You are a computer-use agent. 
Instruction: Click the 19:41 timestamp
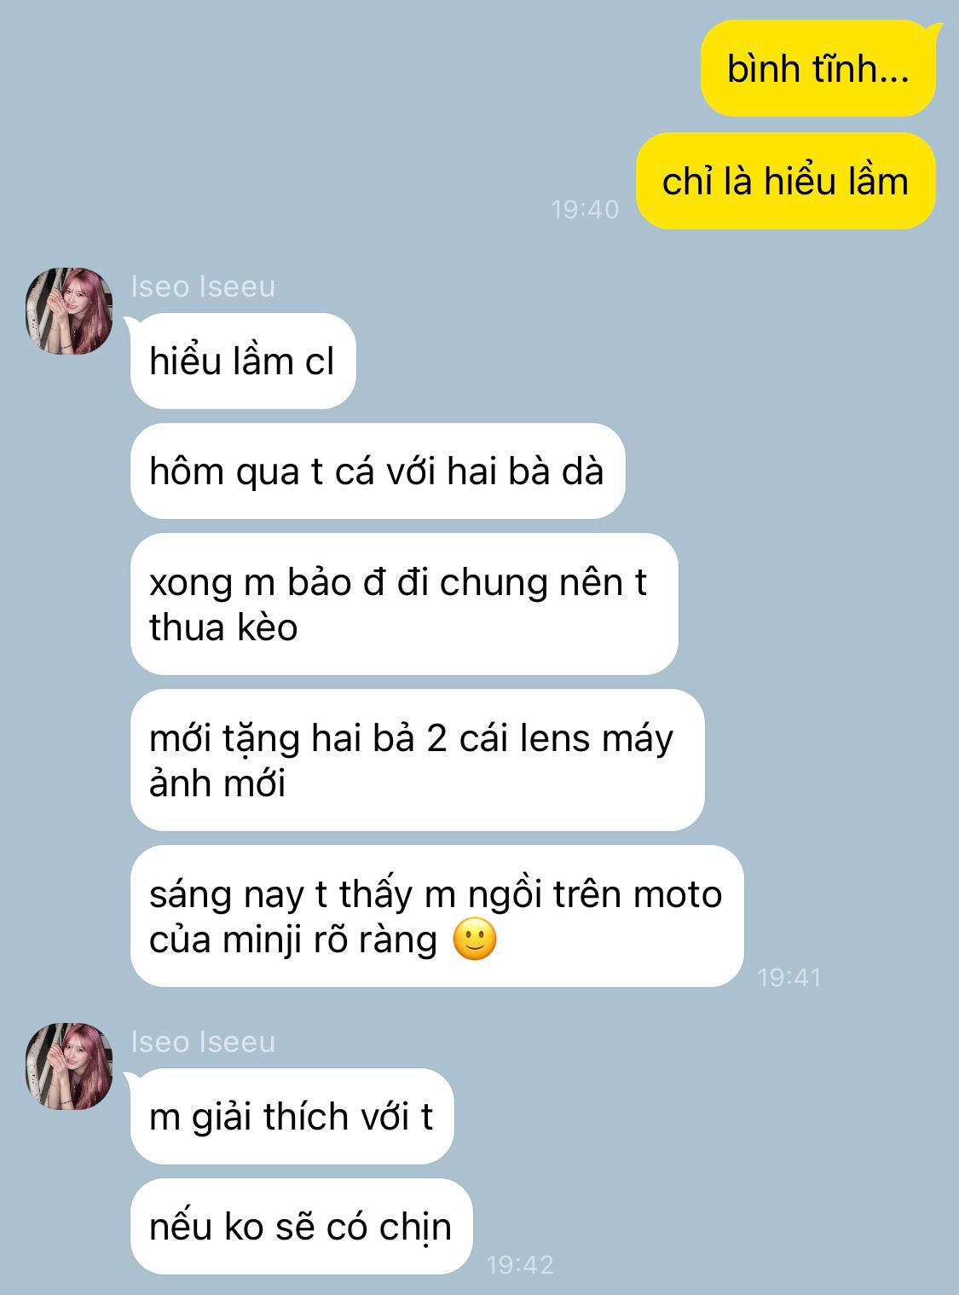point(789,977)
